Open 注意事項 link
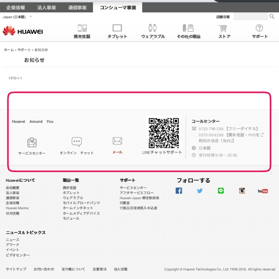The height and width of the screenshot is (279, 279). point(100,269)
